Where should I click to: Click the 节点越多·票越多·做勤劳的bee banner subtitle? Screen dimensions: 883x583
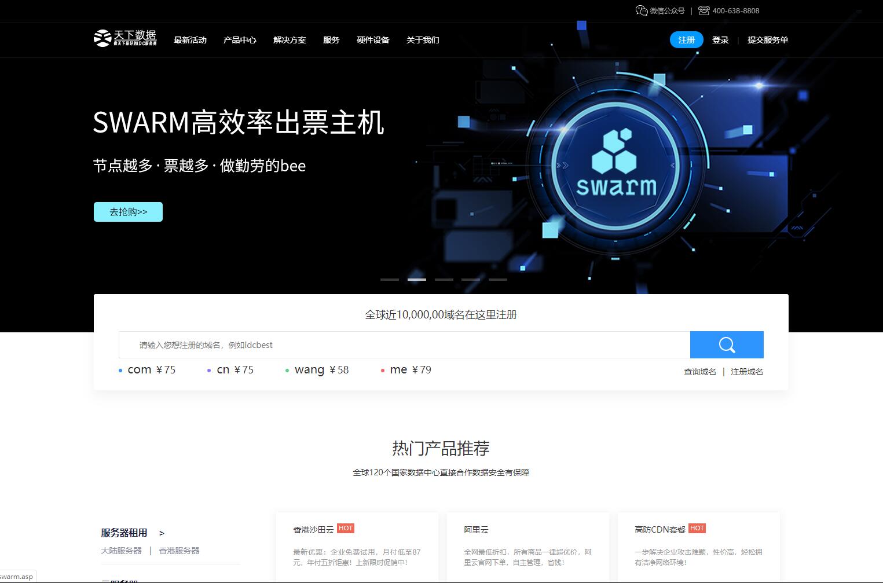point(199,166)
